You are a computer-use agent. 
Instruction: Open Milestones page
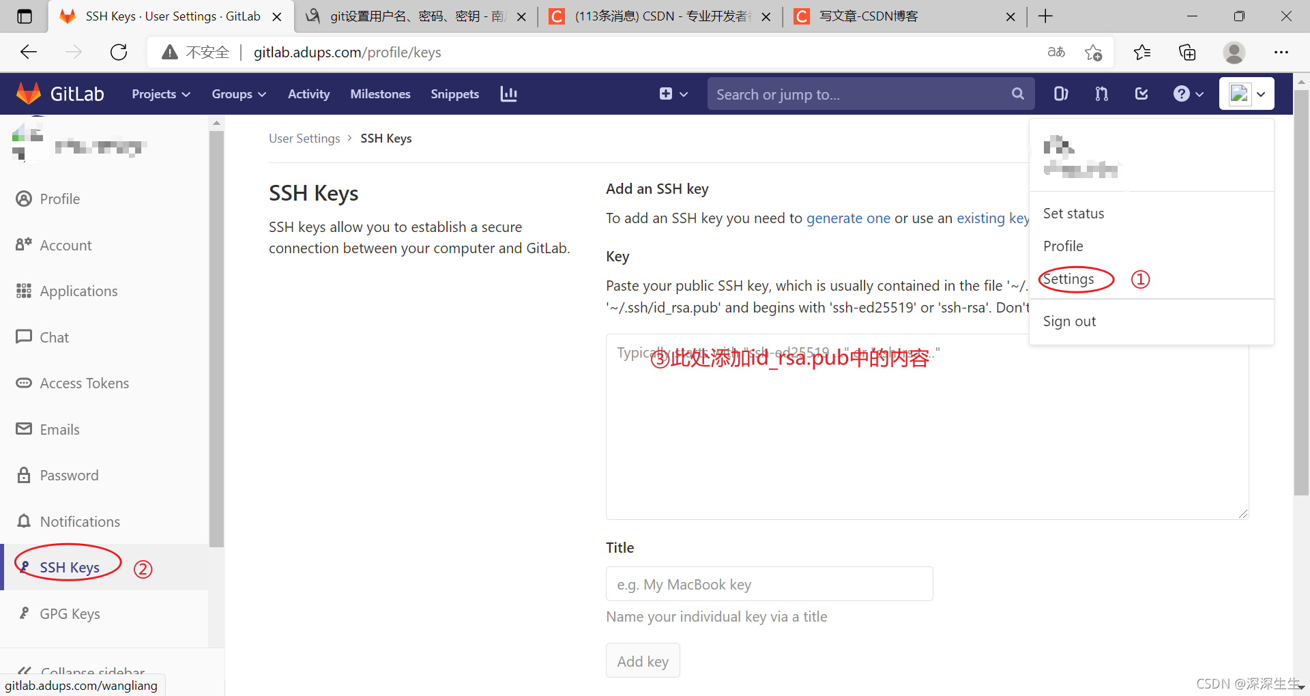point(380,93)
